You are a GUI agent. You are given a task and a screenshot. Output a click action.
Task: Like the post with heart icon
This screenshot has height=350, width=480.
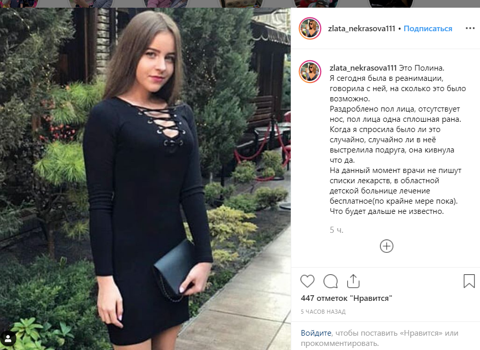coord(307,281)
